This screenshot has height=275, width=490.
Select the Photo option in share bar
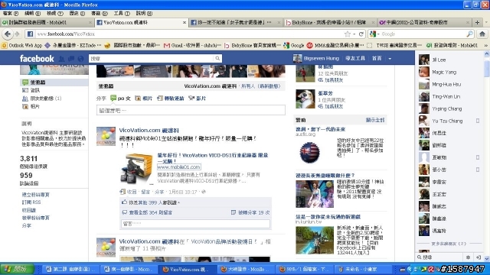click(x=143, y=99)
